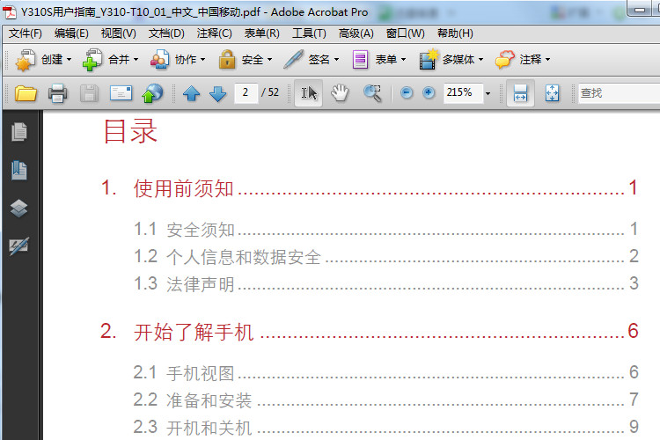Open the Layers panel in the sidebar
Viewport: 660px width, 440px height.
[x=19, y=208]
